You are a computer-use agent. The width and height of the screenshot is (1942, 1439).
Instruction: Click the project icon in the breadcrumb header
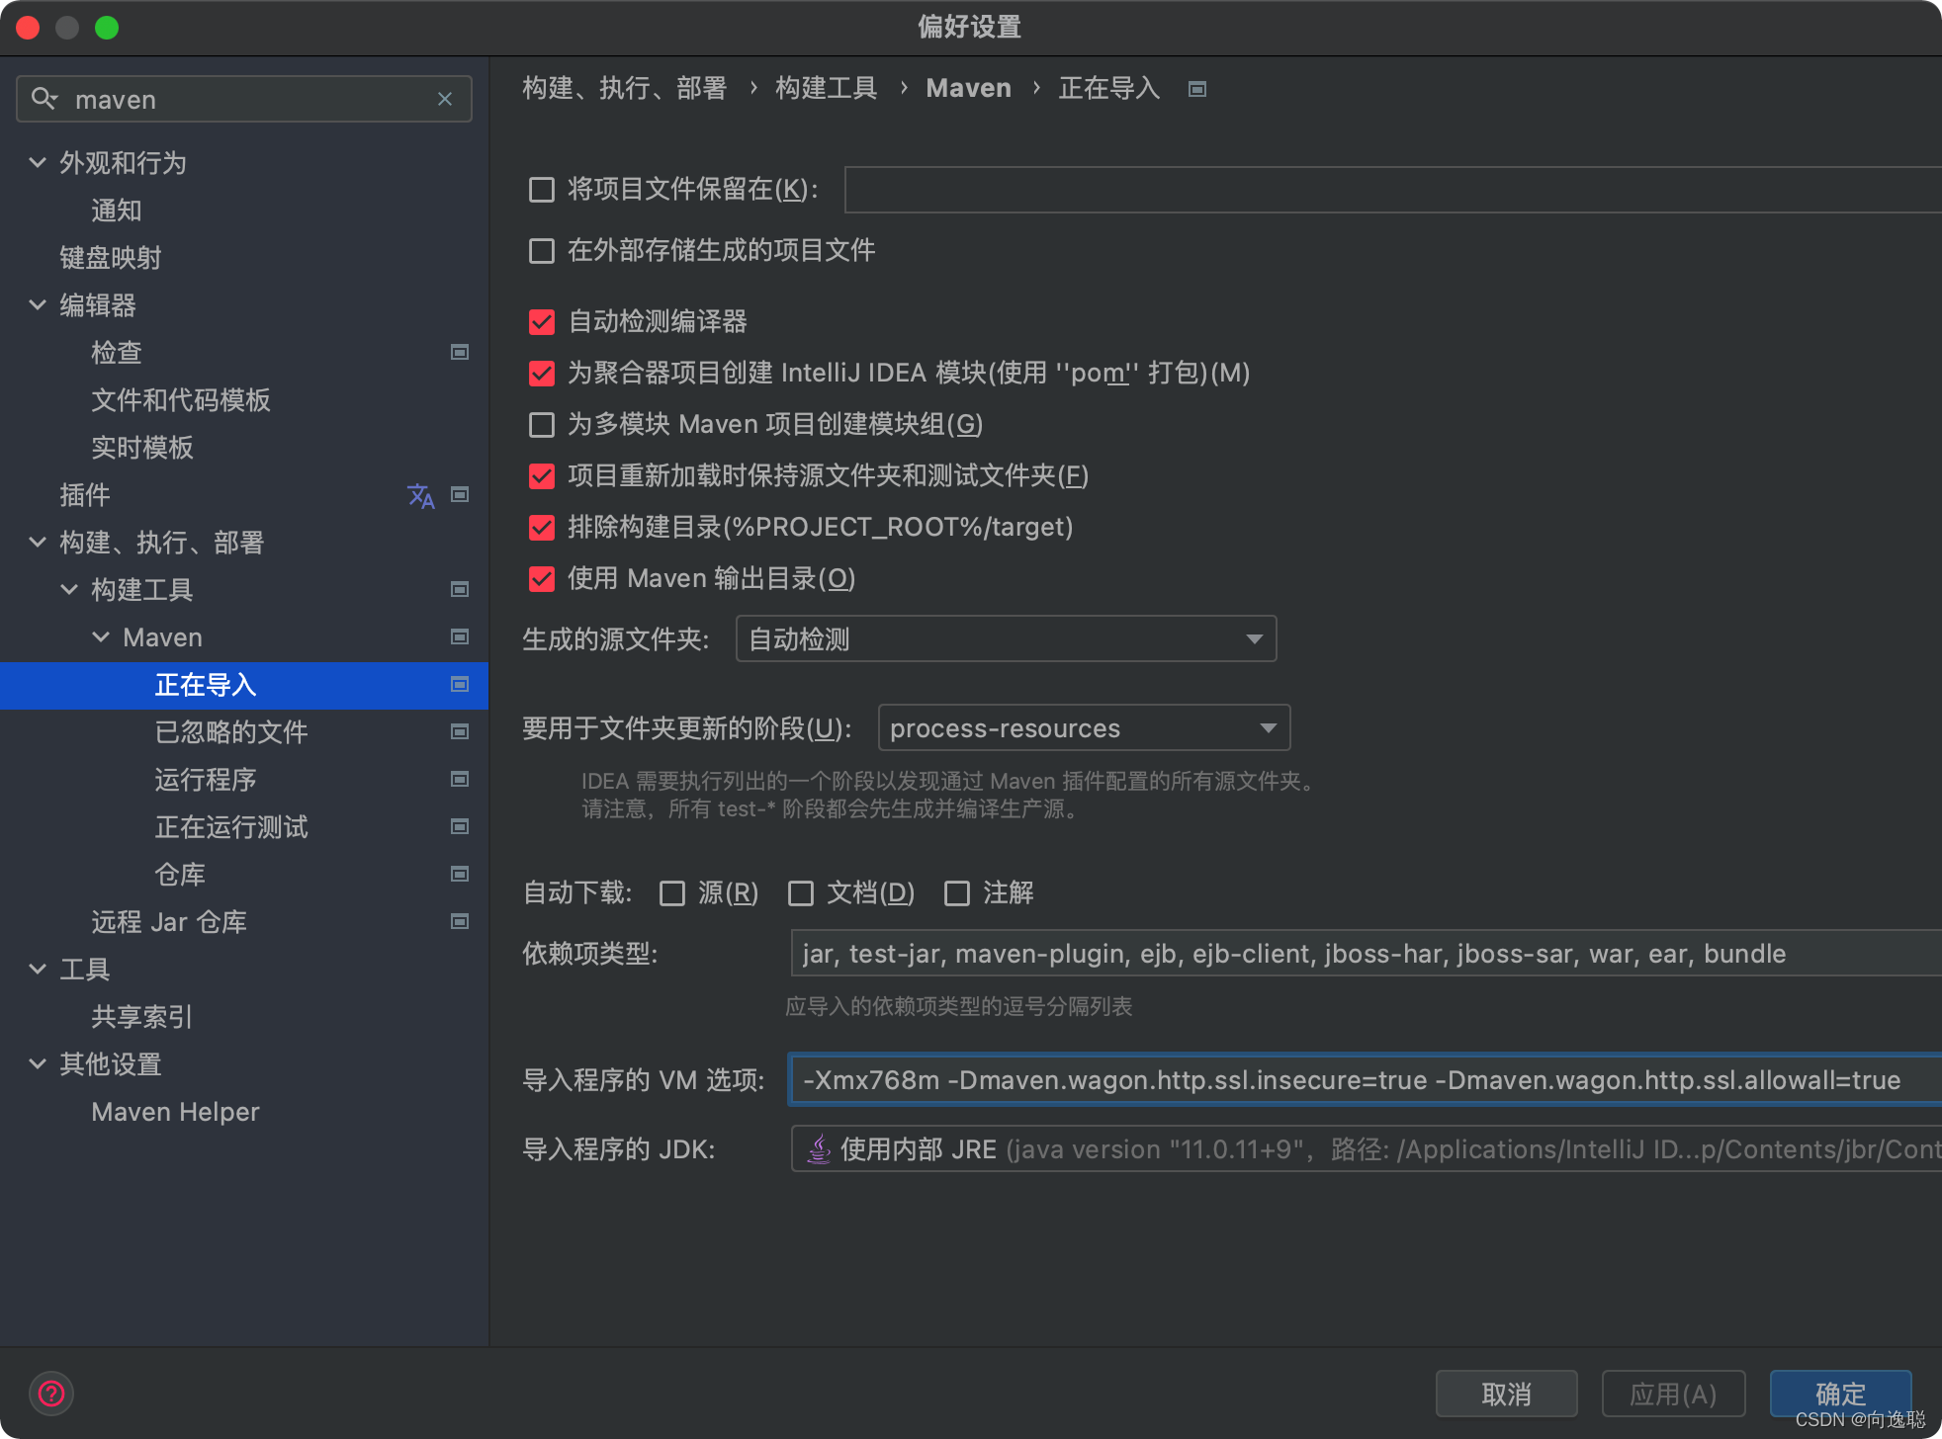point(1197,89)
